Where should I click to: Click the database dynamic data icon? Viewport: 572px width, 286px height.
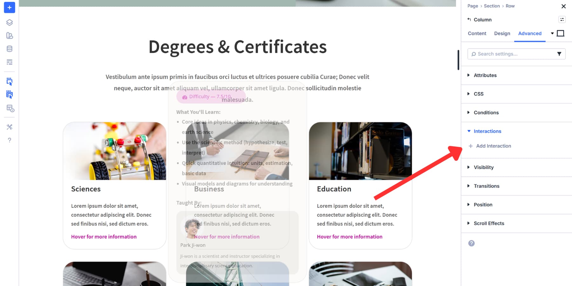point(9,48)
